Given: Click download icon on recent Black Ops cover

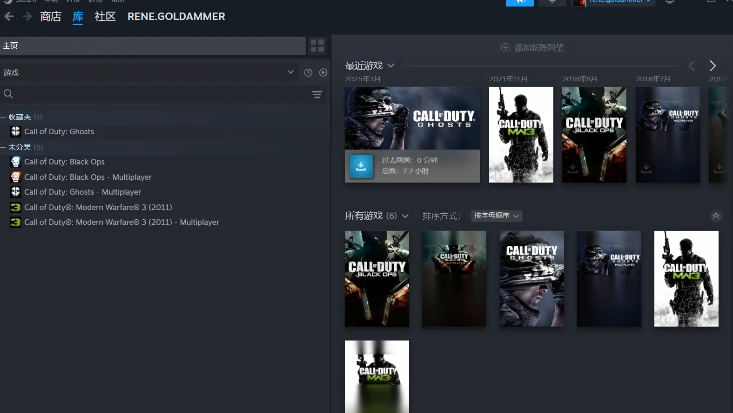Looking at the screenshot, I should [x=573, y=168].
